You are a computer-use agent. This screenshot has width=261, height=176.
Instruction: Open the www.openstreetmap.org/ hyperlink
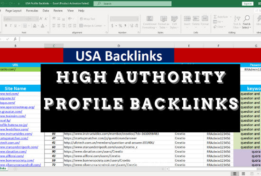[17, 107]
